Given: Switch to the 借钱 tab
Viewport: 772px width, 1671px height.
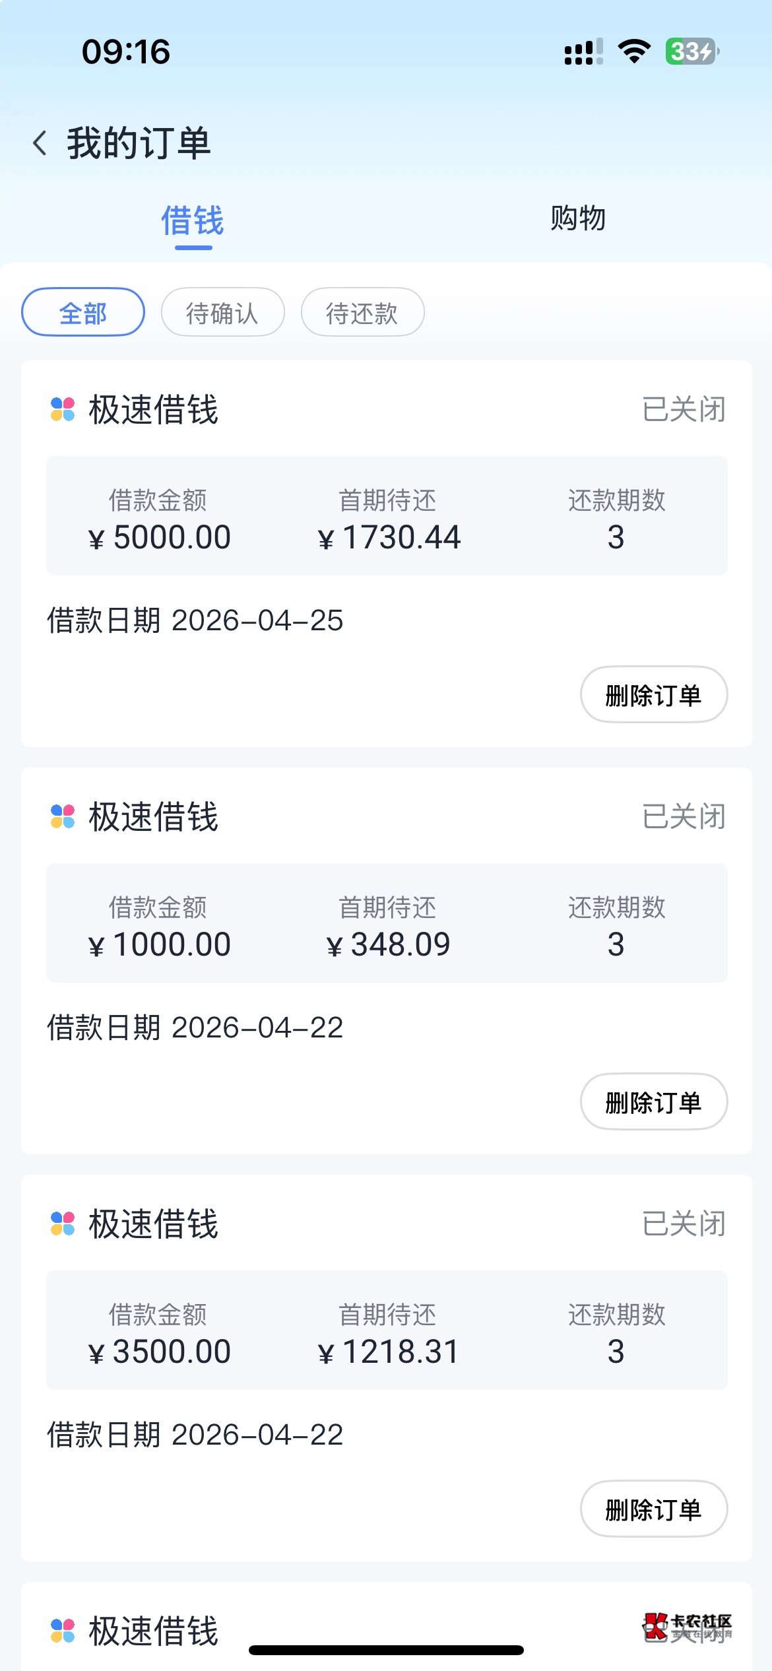Looking at the screenshot, I should point(193,220).
